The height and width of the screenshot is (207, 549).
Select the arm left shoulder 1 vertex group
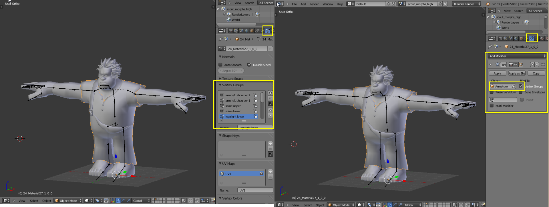(238, 101)
